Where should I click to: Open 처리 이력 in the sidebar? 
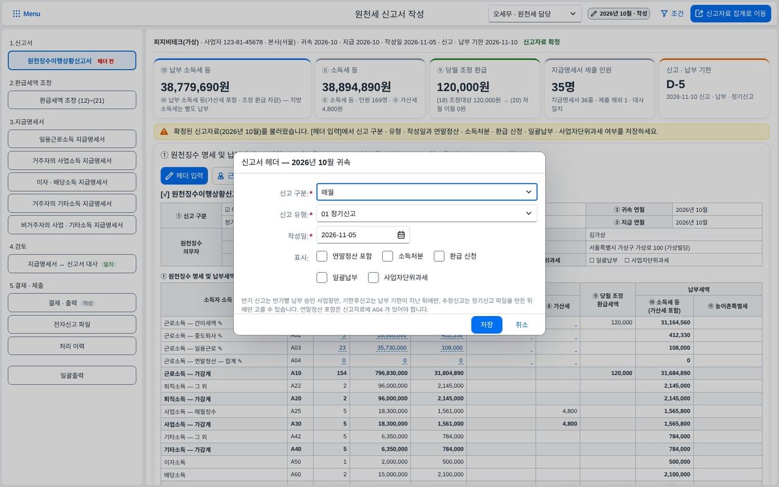click(72, 346)
